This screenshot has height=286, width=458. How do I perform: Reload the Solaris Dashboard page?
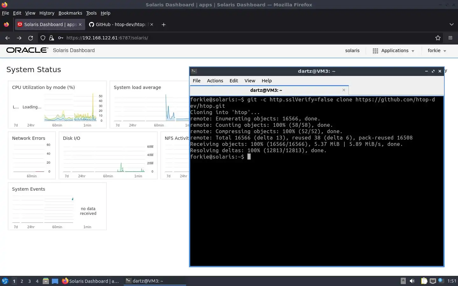tap(31, 38)
